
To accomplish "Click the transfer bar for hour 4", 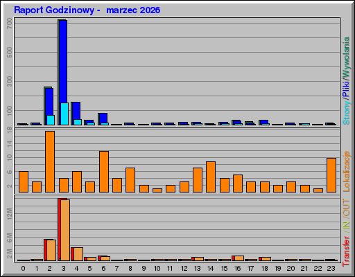I will pos(77,254).
